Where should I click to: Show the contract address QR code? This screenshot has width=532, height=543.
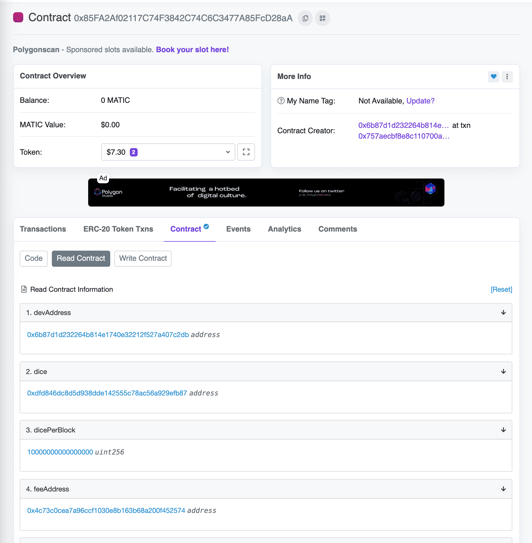coord(322,18)
